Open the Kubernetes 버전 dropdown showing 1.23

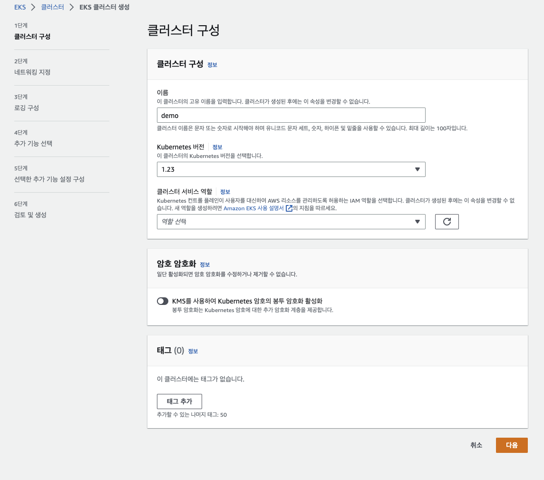coord(291,169)
